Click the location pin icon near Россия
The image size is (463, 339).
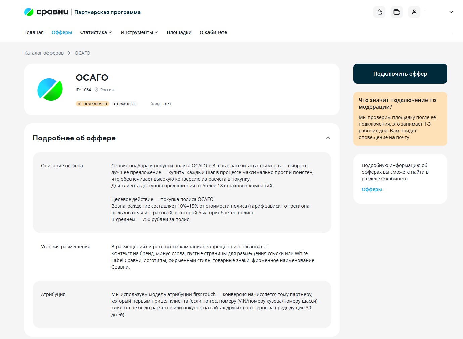tap(96, 90)
